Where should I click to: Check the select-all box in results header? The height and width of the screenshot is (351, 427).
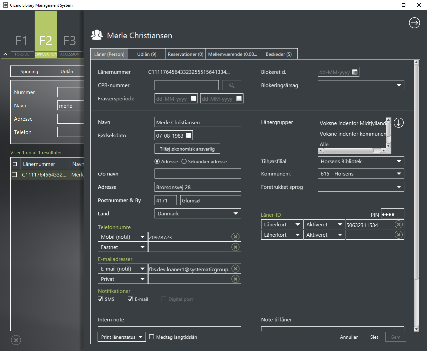(x=15, y=164)
